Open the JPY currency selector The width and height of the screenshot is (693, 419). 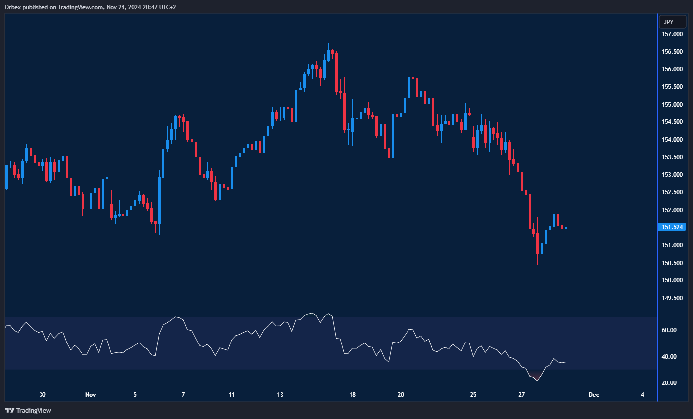tap(672, 22)
